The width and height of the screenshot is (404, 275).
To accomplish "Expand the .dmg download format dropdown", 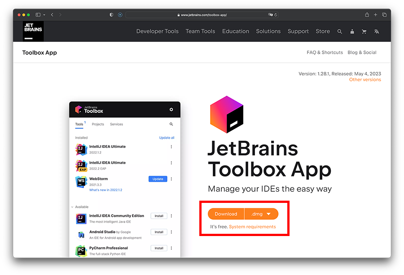I will [261, 214].
